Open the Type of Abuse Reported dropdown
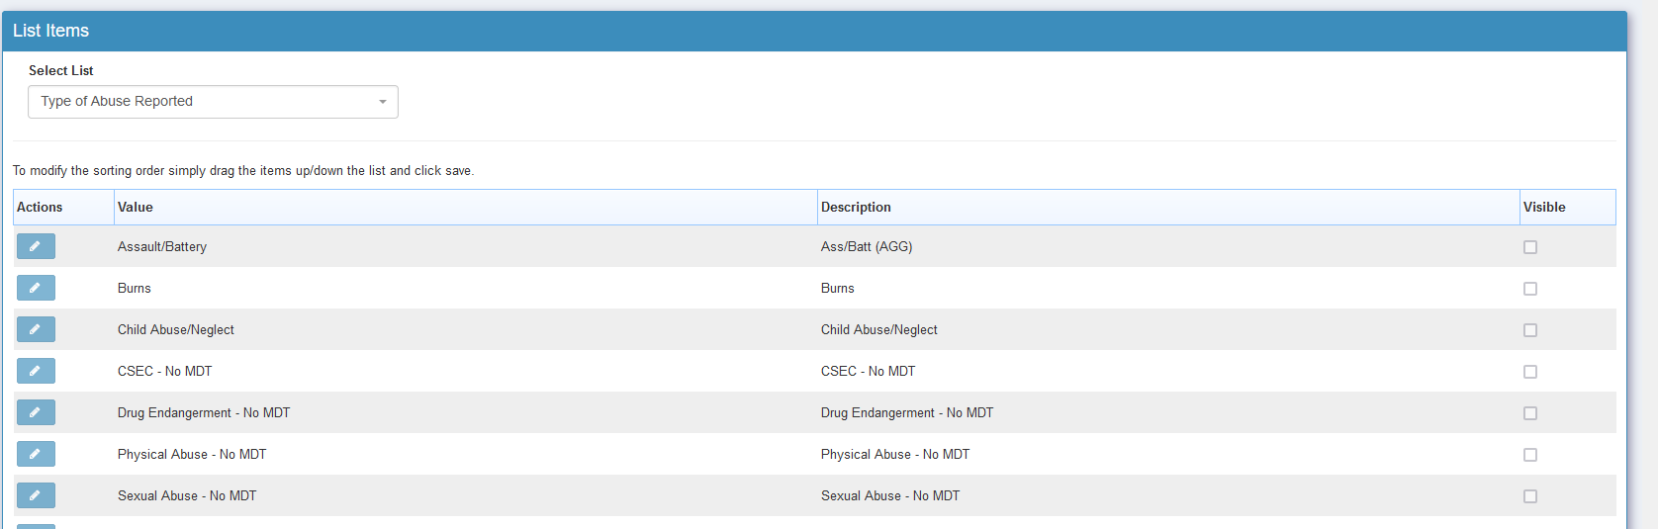The image size is (1658, 529). click(x=213, y=102)
